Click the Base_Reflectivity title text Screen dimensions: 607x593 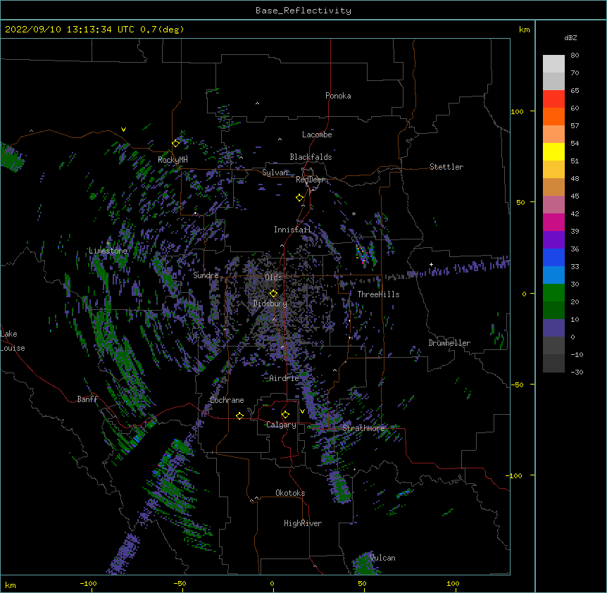pyautogui.click(x=303, y=11)
